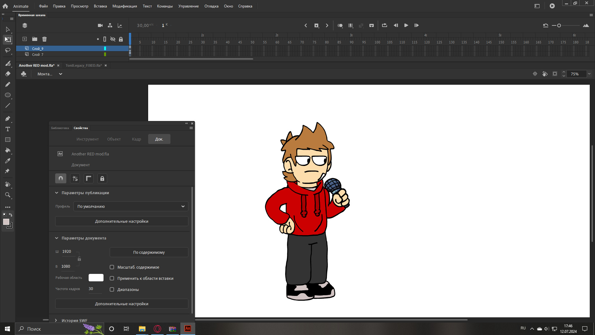Insert a camera into the scene
595x335 pixels.
pos(100,25)
